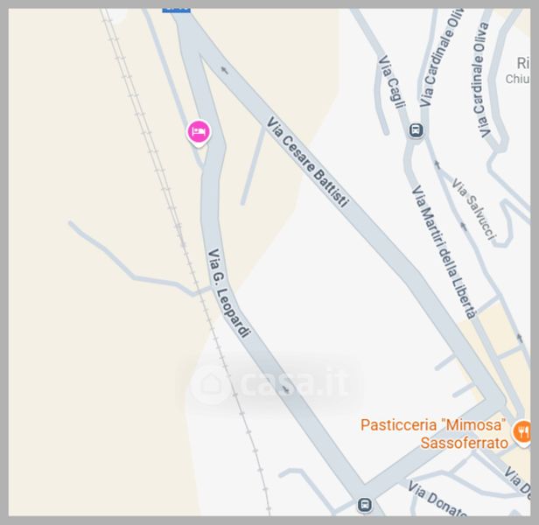Click the one-way arrow on lower Via G. Leopardi
539x525 pixels.
286,388
